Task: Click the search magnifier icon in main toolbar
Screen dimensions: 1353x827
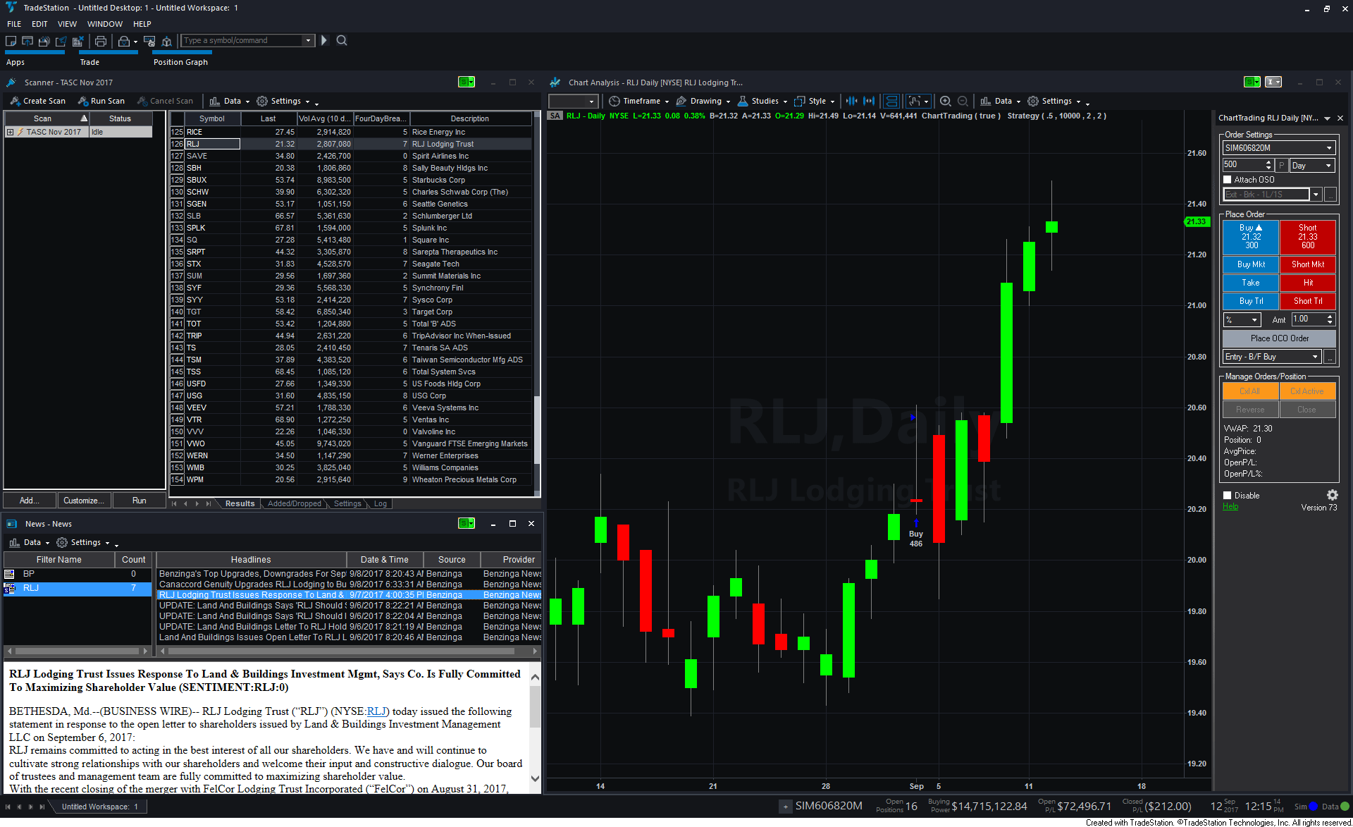Action: tap(342, 40)
